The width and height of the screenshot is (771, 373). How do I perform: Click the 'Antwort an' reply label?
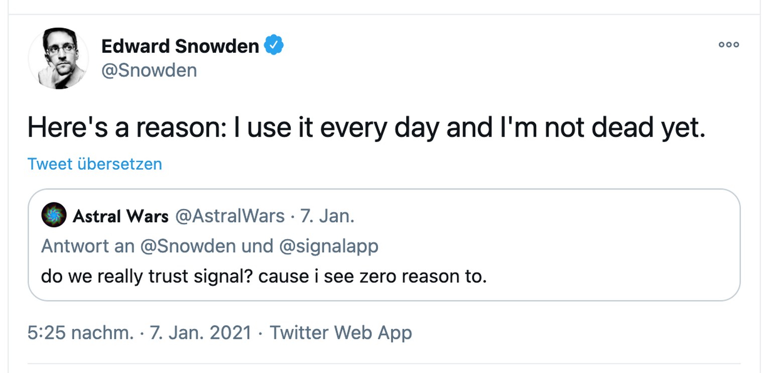pyautogui.click(x=87, y=246)
